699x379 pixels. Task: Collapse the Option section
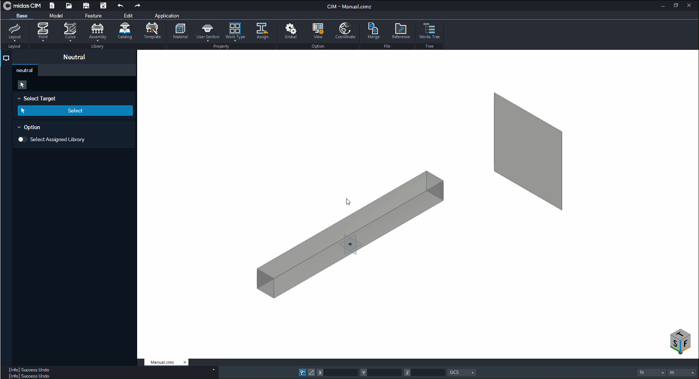click(19, 127)
